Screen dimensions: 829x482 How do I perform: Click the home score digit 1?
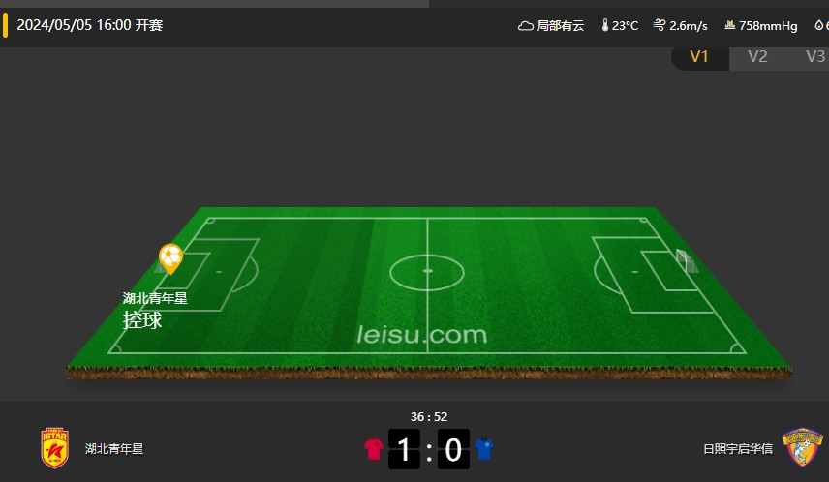(404, 449)
